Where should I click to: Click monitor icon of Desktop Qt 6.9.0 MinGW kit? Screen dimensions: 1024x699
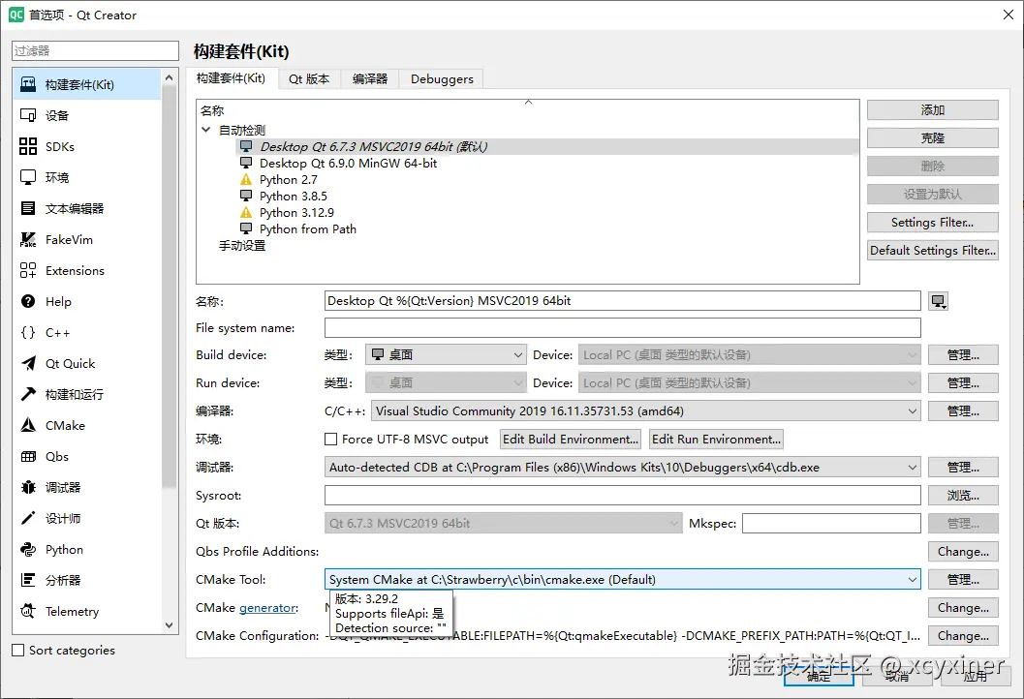coord(246,164)
